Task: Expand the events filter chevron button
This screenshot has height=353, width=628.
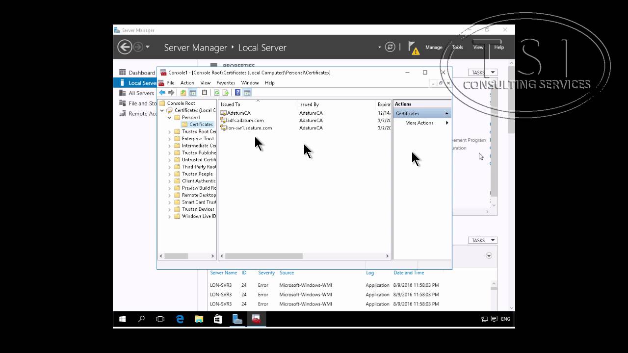Action: point(489,255)
